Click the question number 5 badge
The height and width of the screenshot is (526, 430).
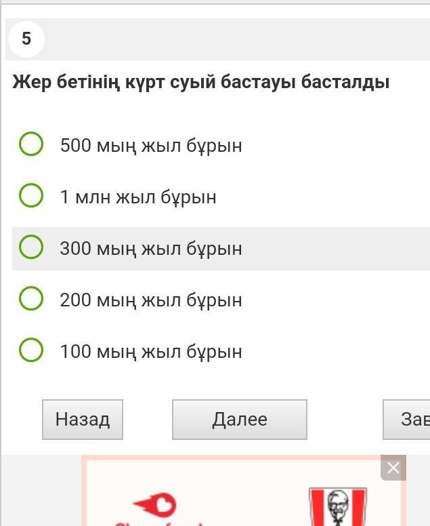click(x=26, y=39)
